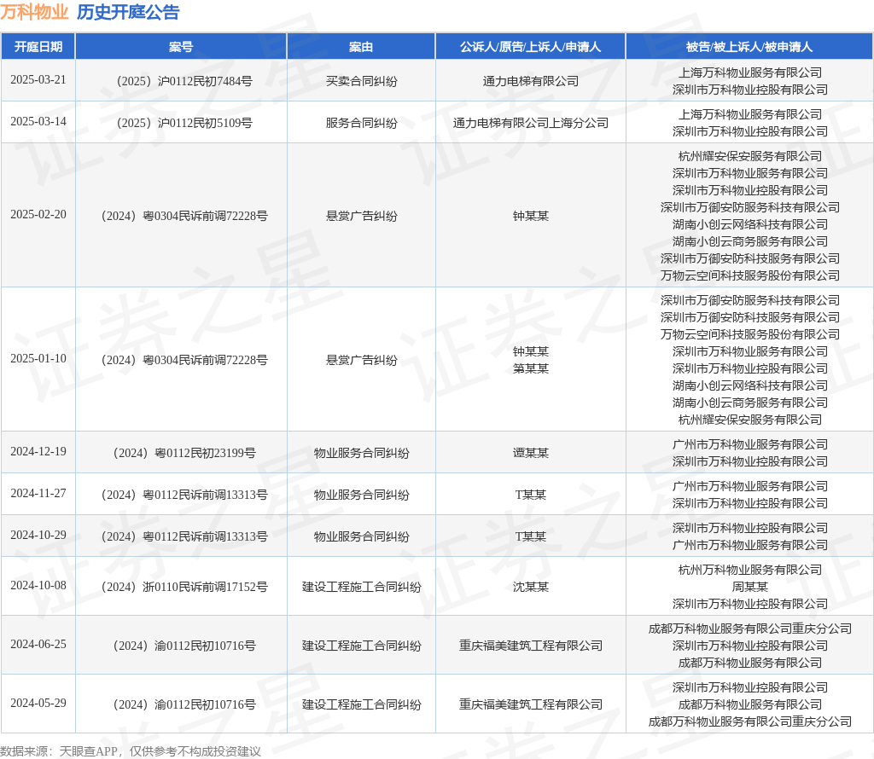The image size is (874, 759).
Task: Click plaintiff 通力电梯有限公司上海分公司
Action: 531,123
